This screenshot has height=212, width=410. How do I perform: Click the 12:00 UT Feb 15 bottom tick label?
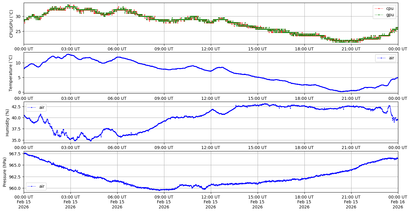[x=211, y=202]
